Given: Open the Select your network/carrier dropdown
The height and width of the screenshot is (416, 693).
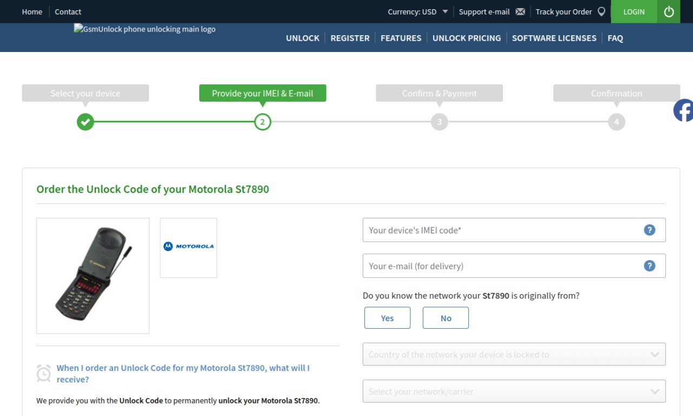Looking at the screenshot, I should pos(514,391).
